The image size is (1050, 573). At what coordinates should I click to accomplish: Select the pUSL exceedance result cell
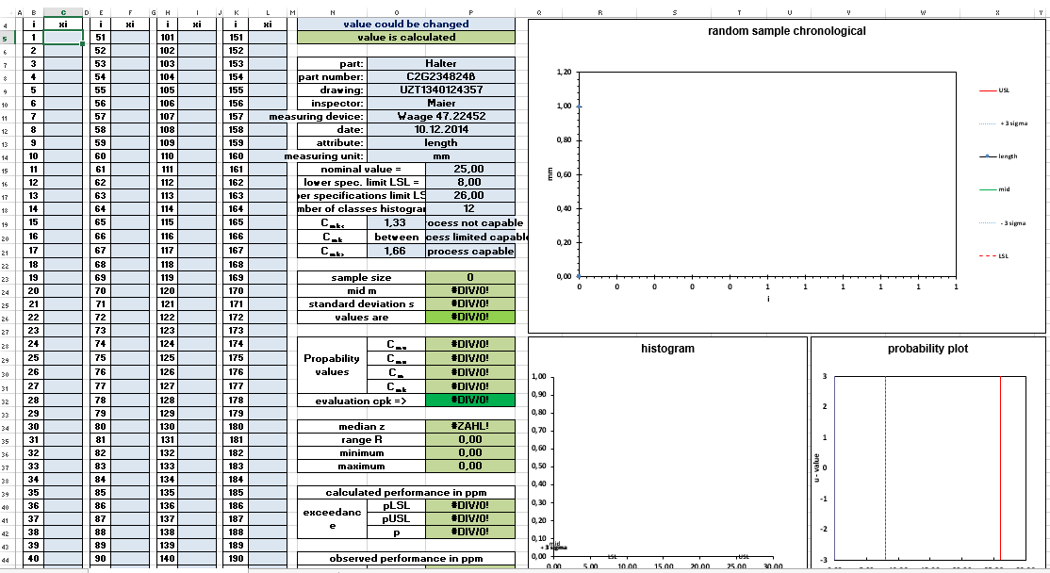(470, 518)
